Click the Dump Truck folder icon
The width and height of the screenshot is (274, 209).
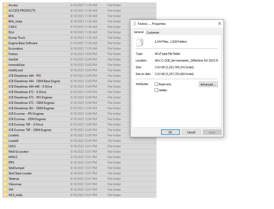[6, 38]
